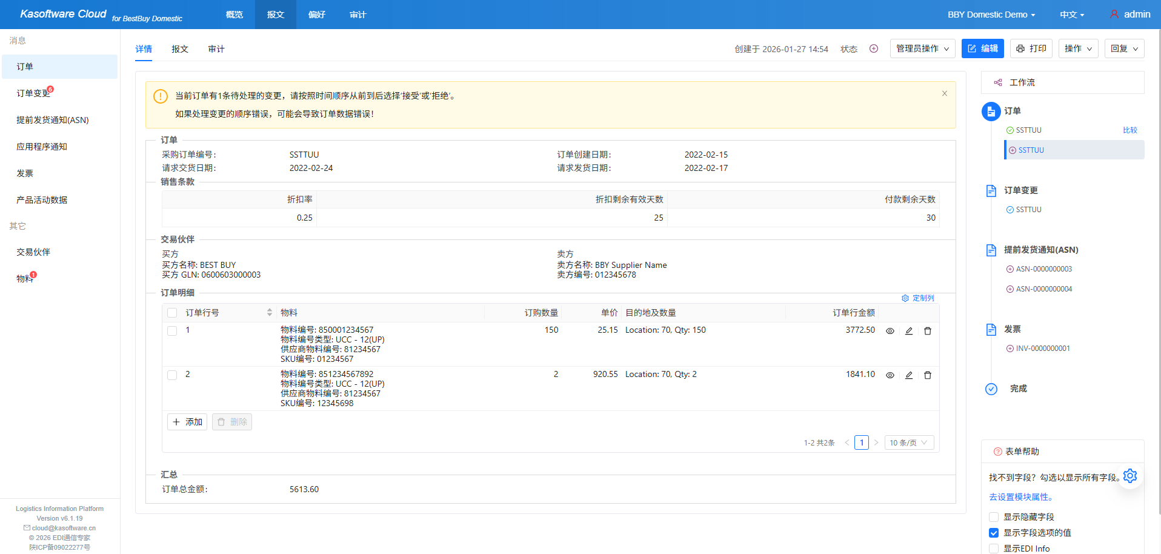Enable the 显示隐藏字段 checkbox
1161x554 pixels.
[x=993, y=517]
